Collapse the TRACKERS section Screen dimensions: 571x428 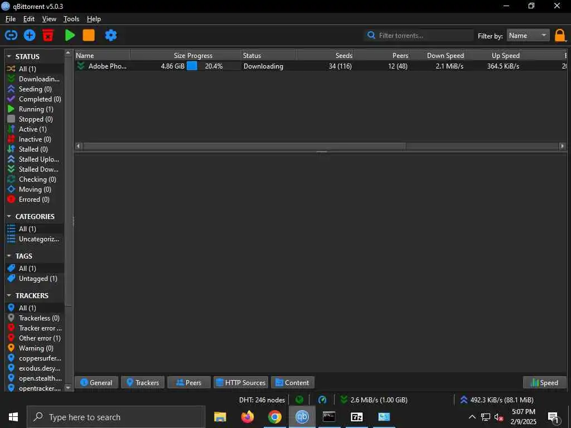coord(9,295)
